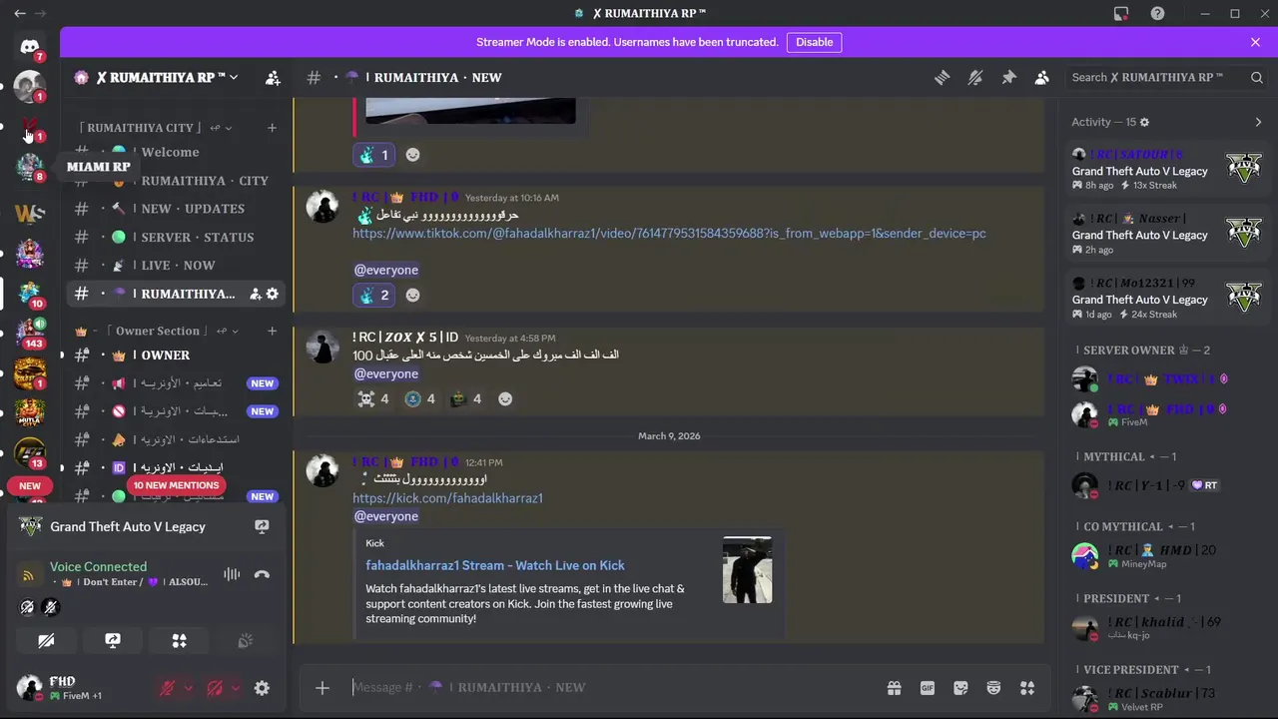Disconnect from voice using the hang-up icon
This screenshot has width=1278, height=719.
(x=262, y=574)
